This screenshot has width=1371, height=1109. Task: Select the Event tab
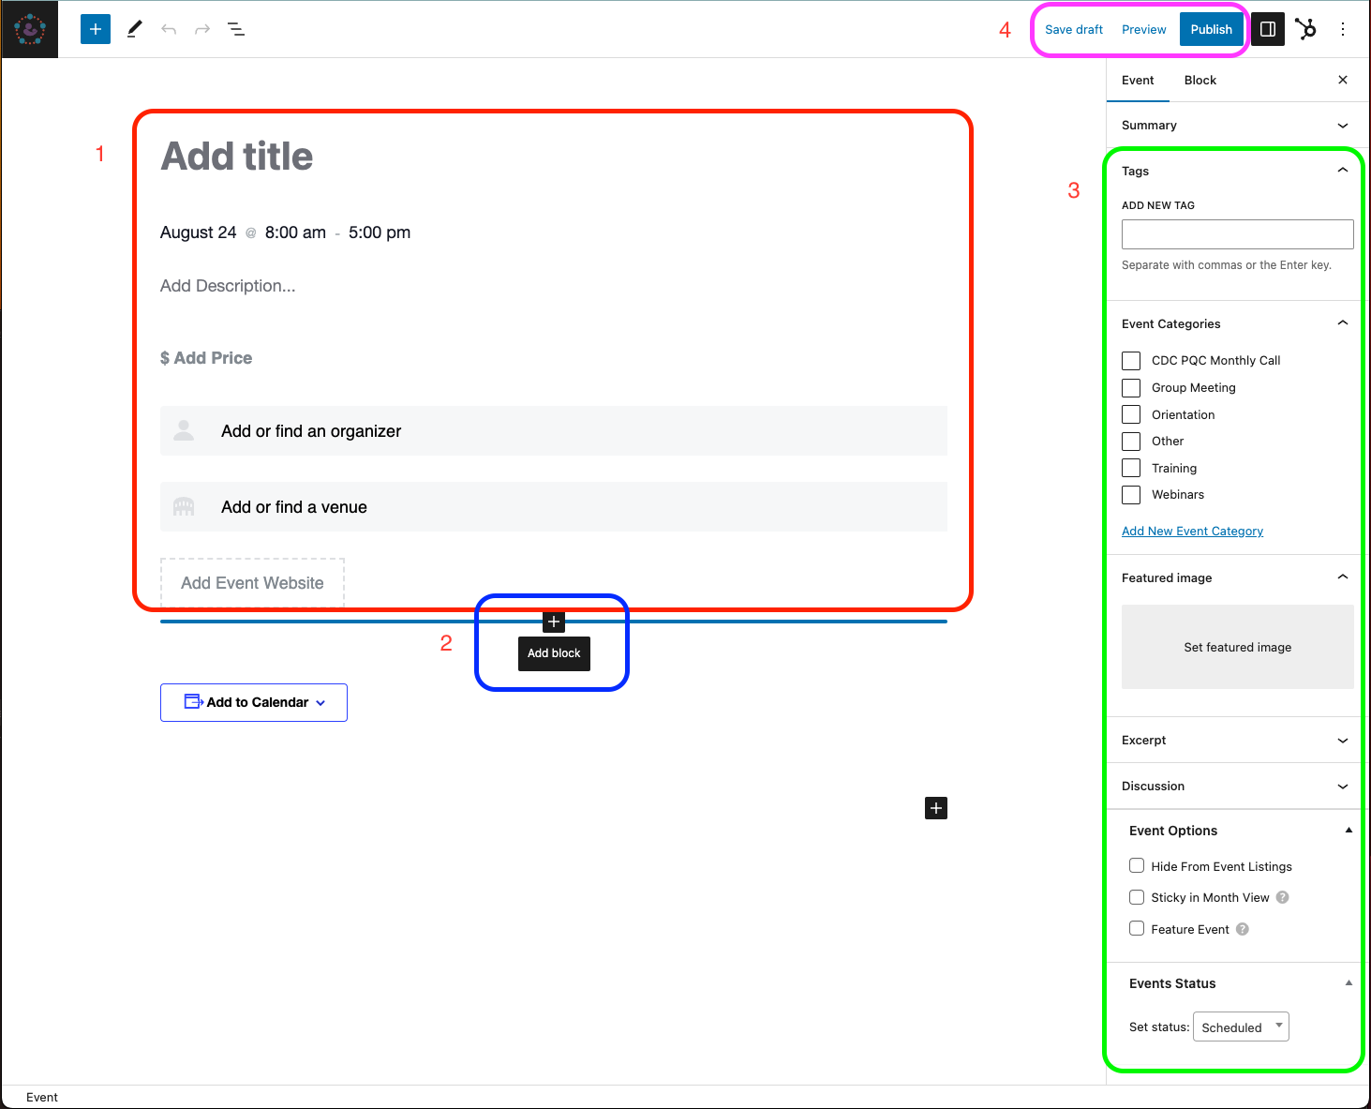[1138, 81]
